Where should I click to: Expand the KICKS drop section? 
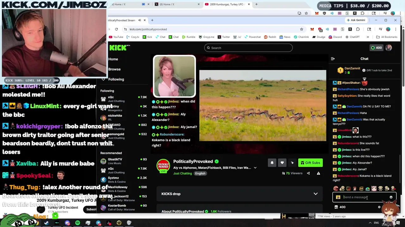[240, 194]
